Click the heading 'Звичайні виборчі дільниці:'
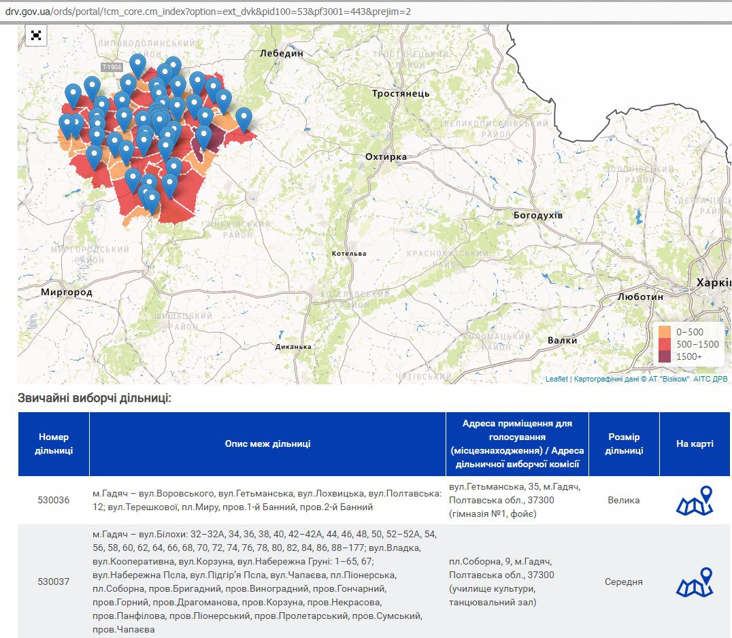Viewport: 732px width, 638px height. click(x=95, y=398)
